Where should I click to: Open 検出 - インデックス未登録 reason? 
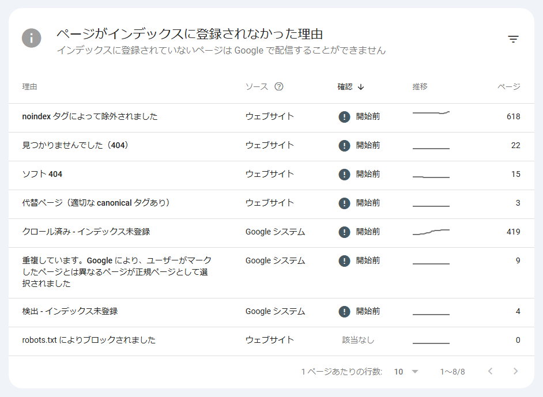tap(70, 311)
